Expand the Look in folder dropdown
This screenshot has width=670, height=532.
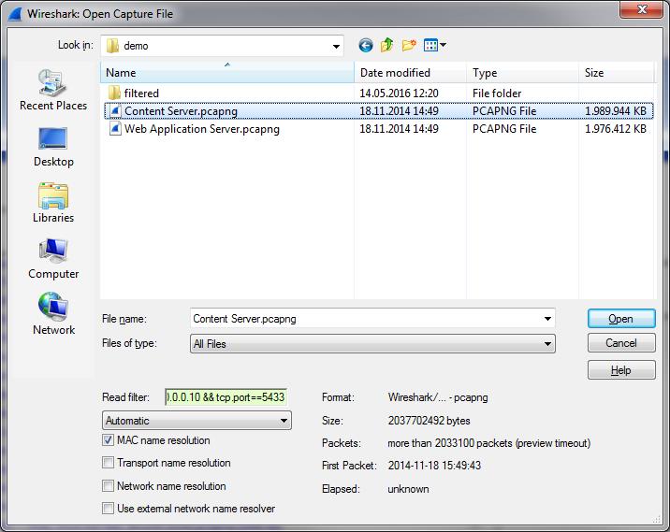coord(336,46)
